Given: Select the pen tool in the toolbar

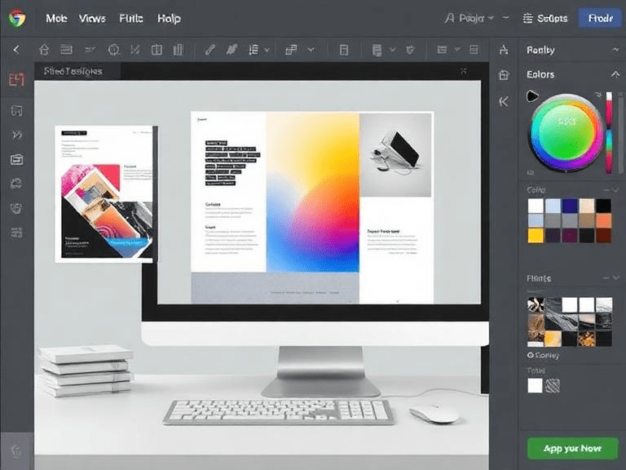Looking at the screenshot, I should tap(209, 50).
